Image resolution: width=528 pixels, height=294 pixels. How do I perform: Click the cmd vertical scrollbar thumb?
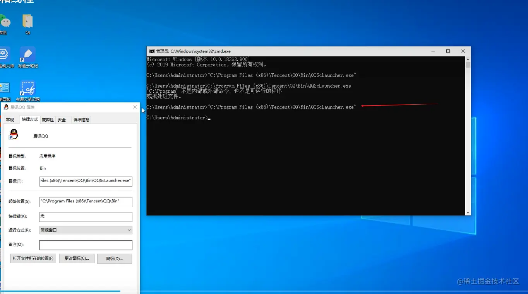click(x=468, y=65)
